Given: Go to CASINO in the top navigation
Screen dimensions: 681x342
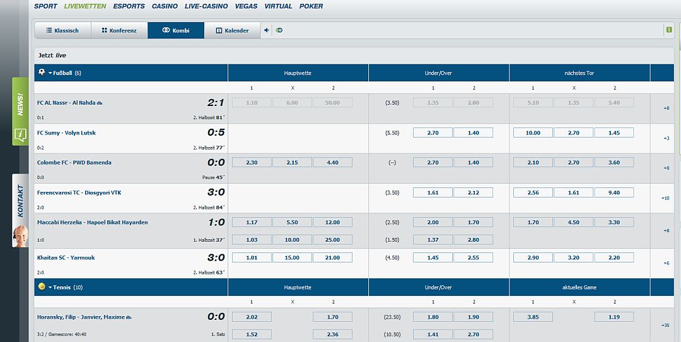Looking at the screenshot, I should 165,6.
